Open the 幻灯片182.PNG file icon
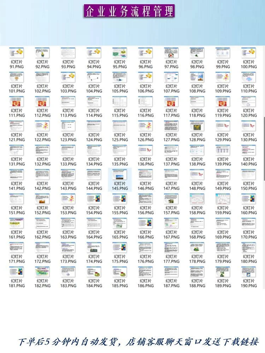This screenshot has width=265, height=353. point(42,272)
